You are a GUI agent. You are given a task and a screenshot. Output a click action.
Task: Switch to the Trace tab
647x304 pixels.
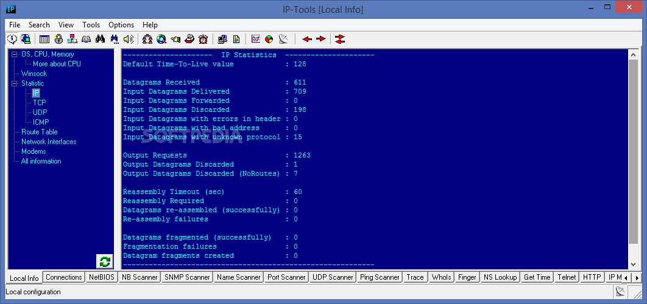pos(415,277)
